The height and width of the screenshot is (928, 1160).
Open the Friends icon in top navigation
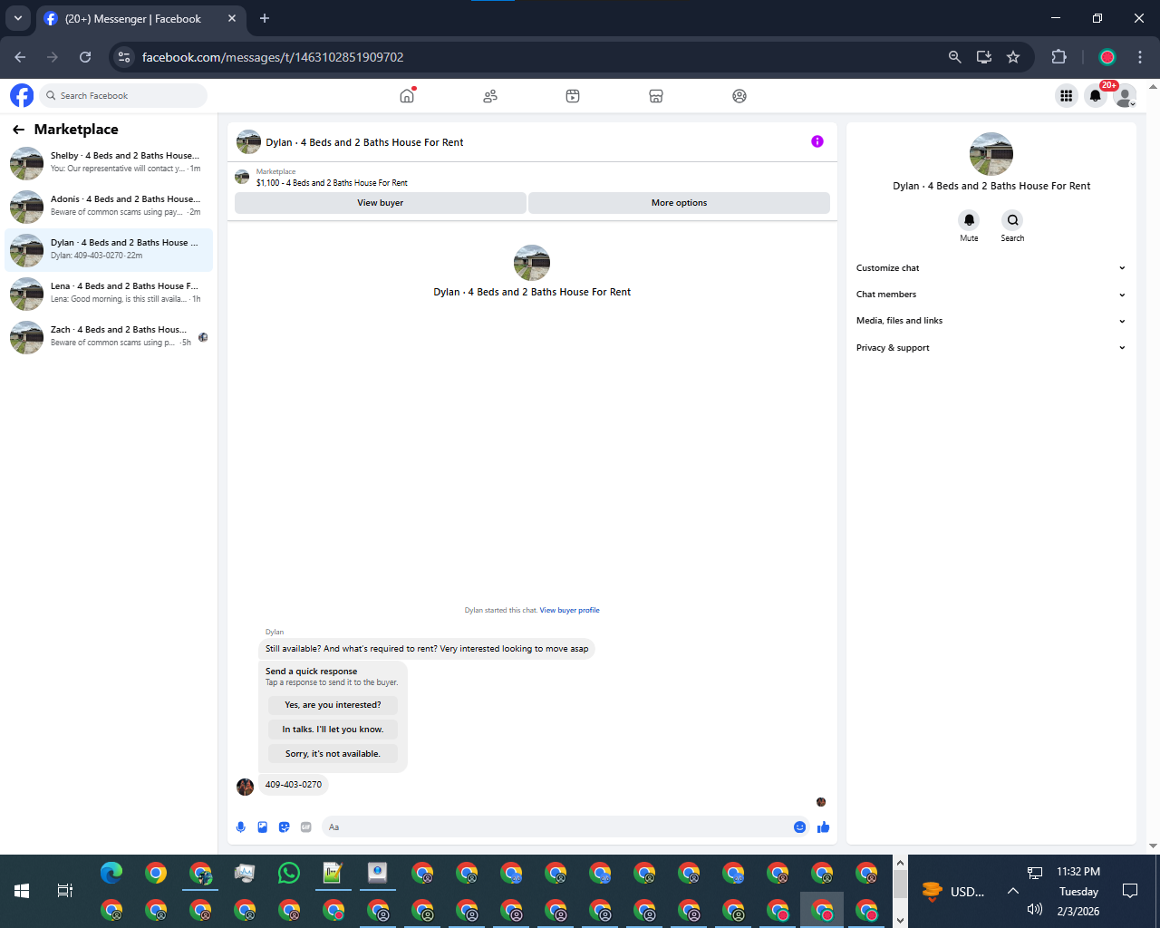click(x=490, y=96)
